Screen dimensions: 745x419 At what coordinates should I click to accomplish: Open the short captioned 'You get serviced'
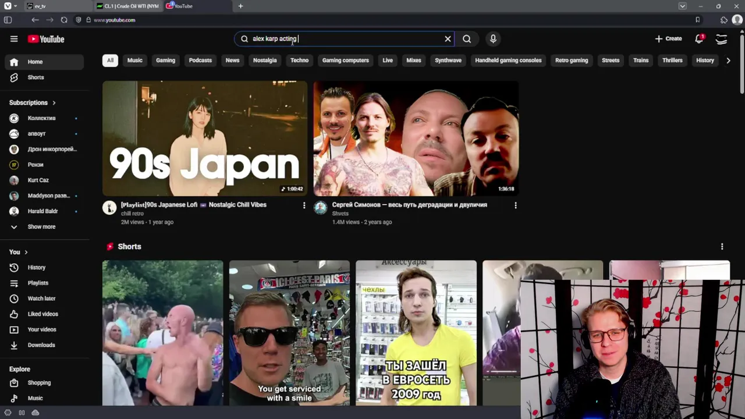pos(289,333)
